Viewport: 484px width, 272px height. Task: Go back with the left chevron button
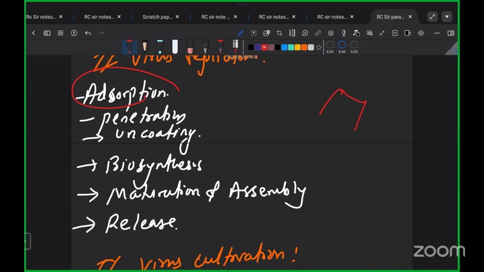click(33, 33)
